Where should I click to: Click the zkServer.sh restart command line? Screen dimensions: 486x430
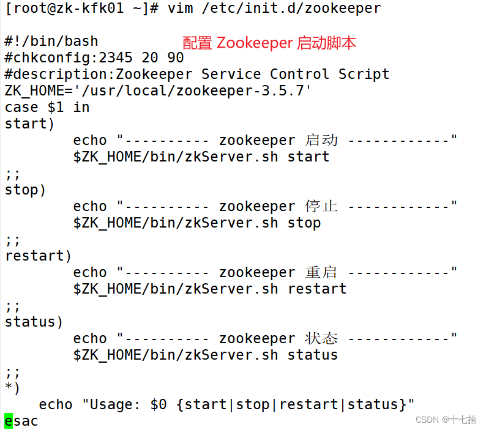coord(210,289)
